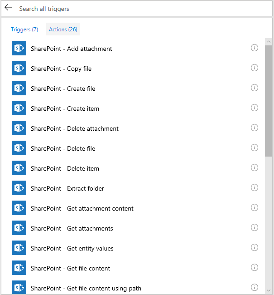
Task: Select 'SharePoint - Create item' action text
Action: point(65,108)
